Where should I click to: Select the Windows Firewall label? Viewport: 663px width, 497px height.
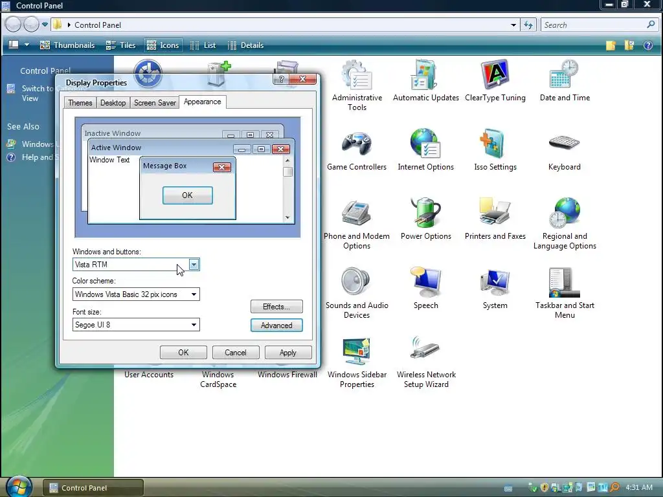point(287,375)
